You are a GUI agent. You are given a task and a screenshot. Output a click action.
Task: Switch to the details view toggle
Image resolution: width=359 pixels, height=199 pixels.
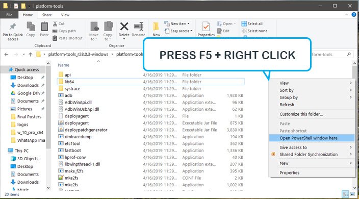[x=346, y=194]
